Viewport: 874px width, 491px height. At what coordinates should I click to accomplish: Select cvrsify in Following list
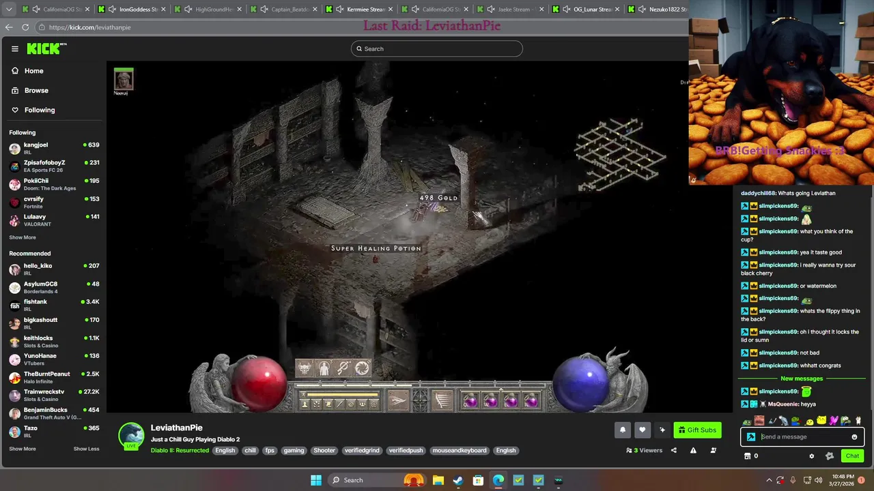click(x=54, y=202)
